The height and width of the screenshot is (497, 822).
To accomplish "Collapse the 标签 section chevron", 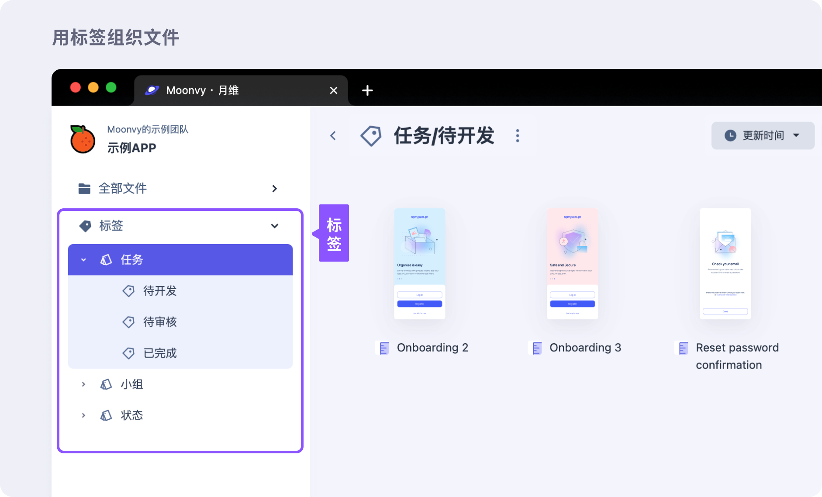I will (275, 226).
